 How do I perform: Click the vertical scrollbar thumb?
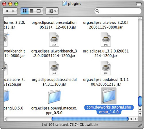point(140,101)
